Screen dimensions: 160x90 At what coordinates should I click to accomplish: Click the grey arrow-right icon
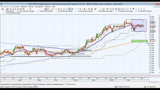pyautogui.click(x=101, y=9)
